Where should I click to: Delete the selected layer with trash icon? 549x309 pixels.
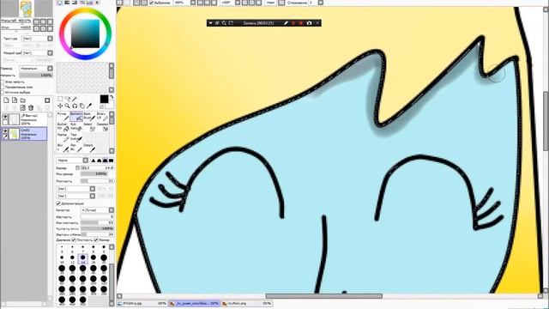(31, 108)
